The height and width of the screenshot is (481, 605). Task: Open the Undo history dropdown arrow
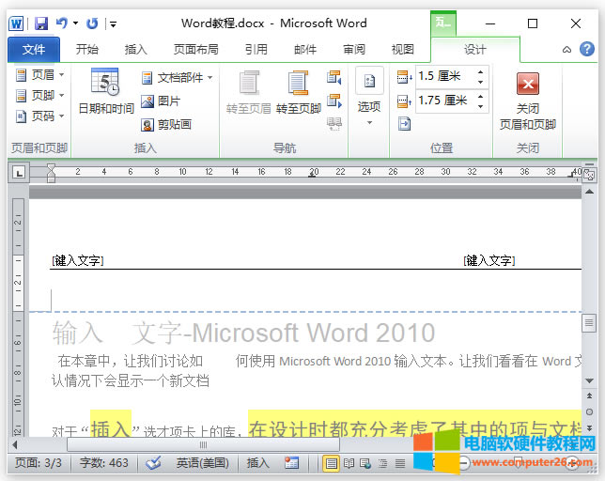[x=75, y=23]
